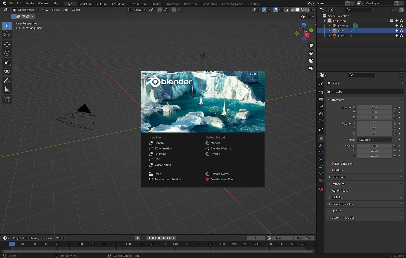
Task: Start a new General file from the splash screen
Action: click(x=159, y=143)
